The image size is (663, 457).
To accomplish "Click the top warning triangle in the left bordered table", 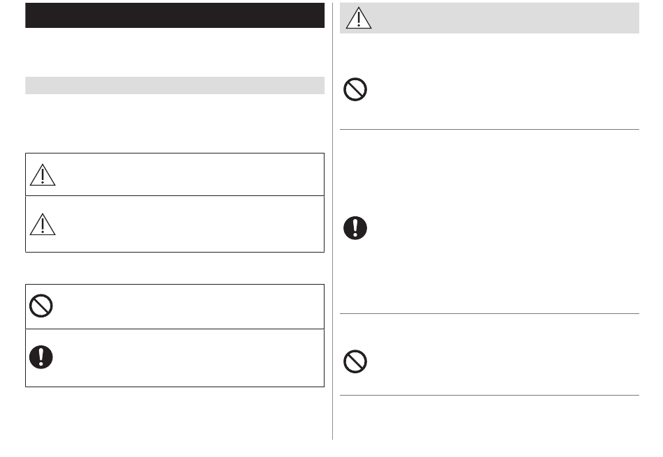I will click(43, 174).
